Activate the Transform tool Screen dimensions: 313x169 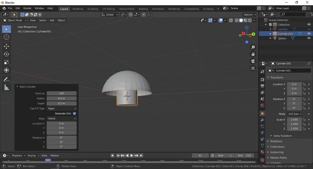coord(7,70)
